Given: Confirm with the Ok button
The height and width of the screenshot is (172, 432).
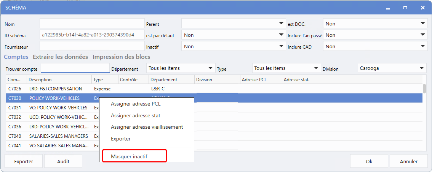Looking at the screenshot, I should [x=369, y=161].
